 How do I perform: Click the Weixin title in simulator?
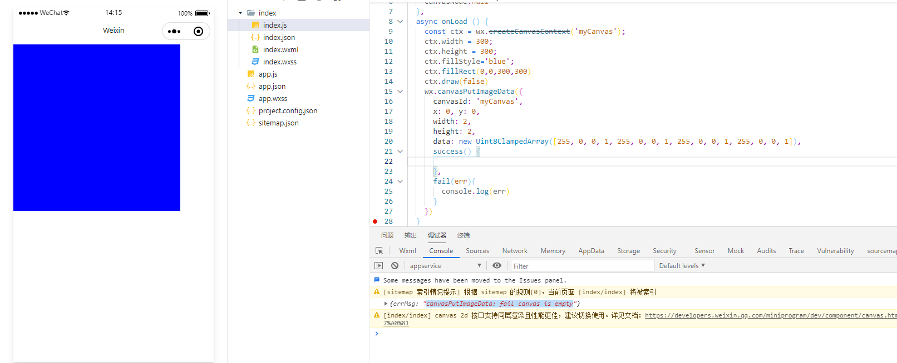coord(114,31)
